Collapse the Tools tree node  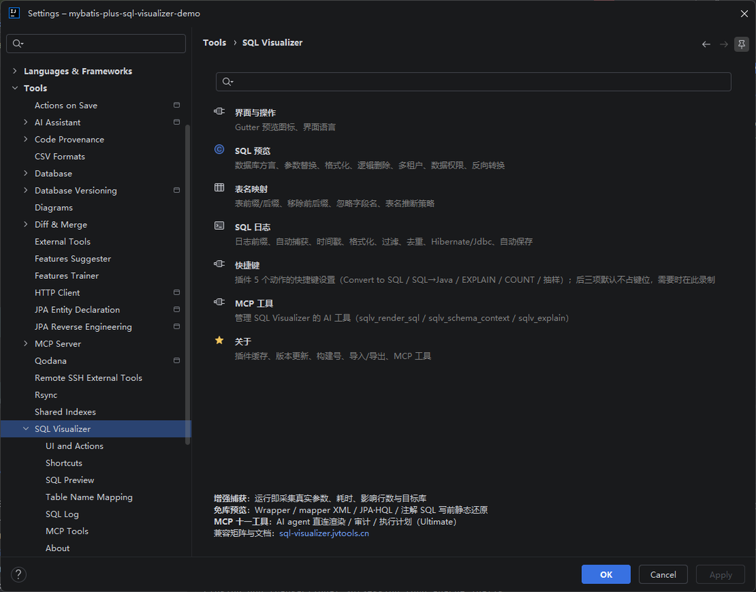[x=15, y=88]
